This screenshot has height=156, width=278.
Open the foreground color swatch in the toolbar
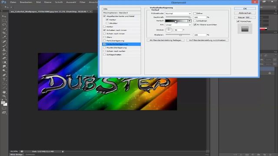tap(3, 103)
